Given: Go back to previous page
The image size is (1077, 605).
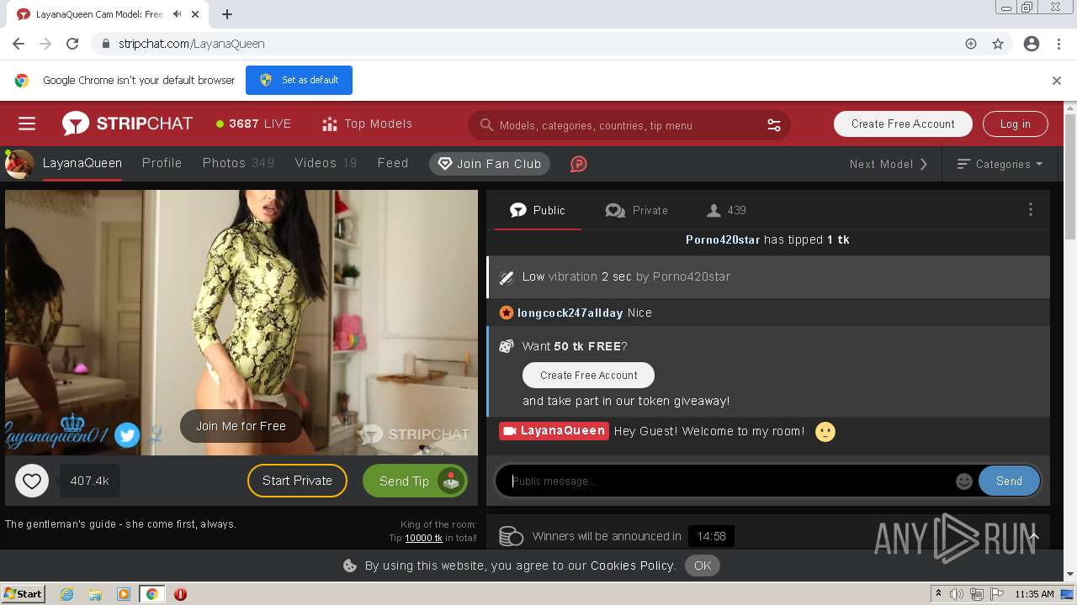Looking at the screenshot, I should (19, 44).
